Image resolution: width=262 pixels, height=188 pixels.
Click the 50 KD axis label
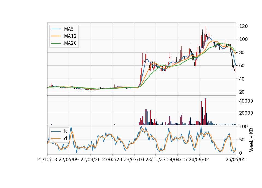tap(242, 140)
